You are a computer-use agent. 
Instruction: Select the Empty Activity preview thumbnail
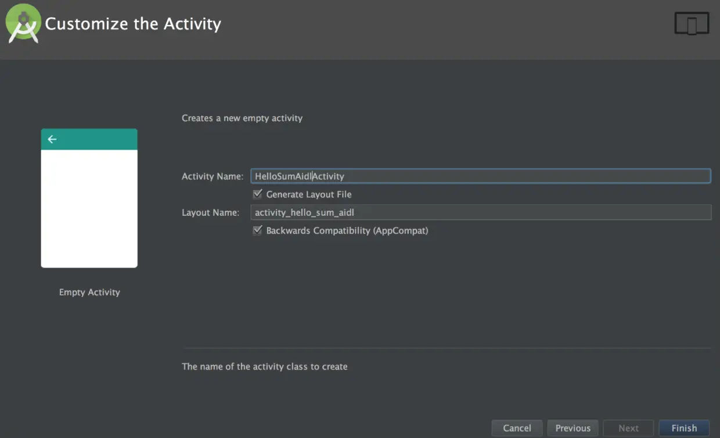coord(89,209)
